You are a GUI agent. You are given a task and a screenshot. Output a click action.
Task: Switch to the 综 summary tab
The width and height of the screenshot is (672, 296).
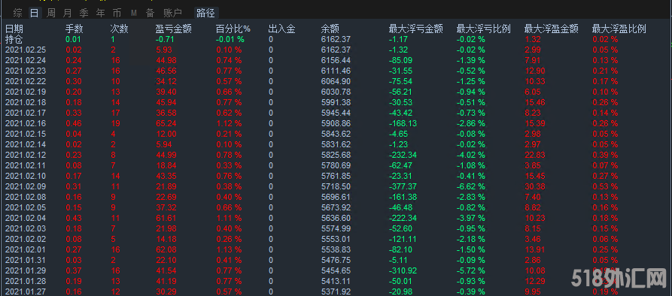(x=17, y=14)
